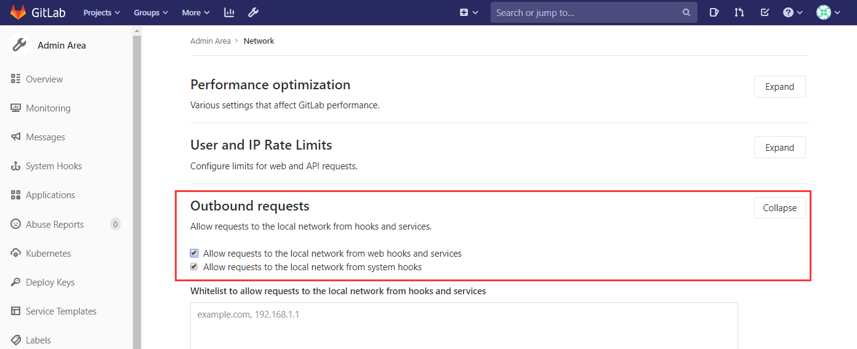Click the Admin Area breadcrumb link
857x349 pixels.
[x=210, y=41]
